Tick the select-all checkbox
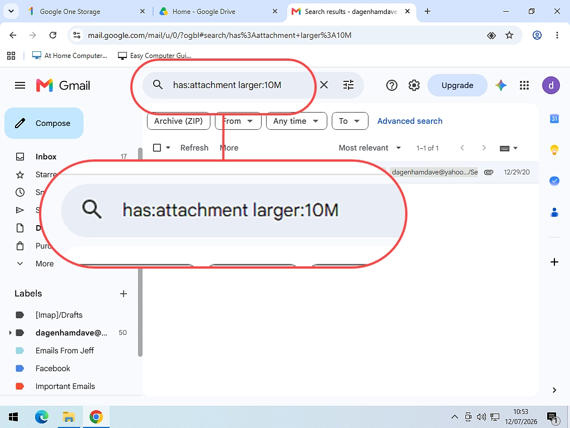This screenshot has height=428, width=570. pos(157,148)
